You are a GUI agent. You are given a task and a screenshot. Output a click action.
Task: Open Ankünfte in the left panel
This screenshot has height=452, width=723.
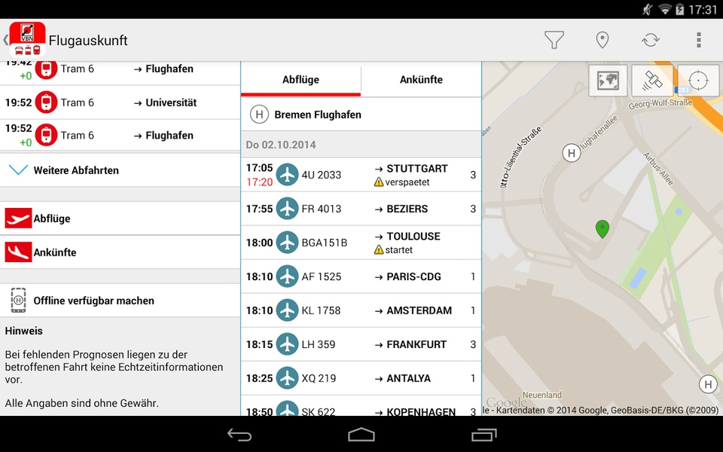click(x=120, y=252)
